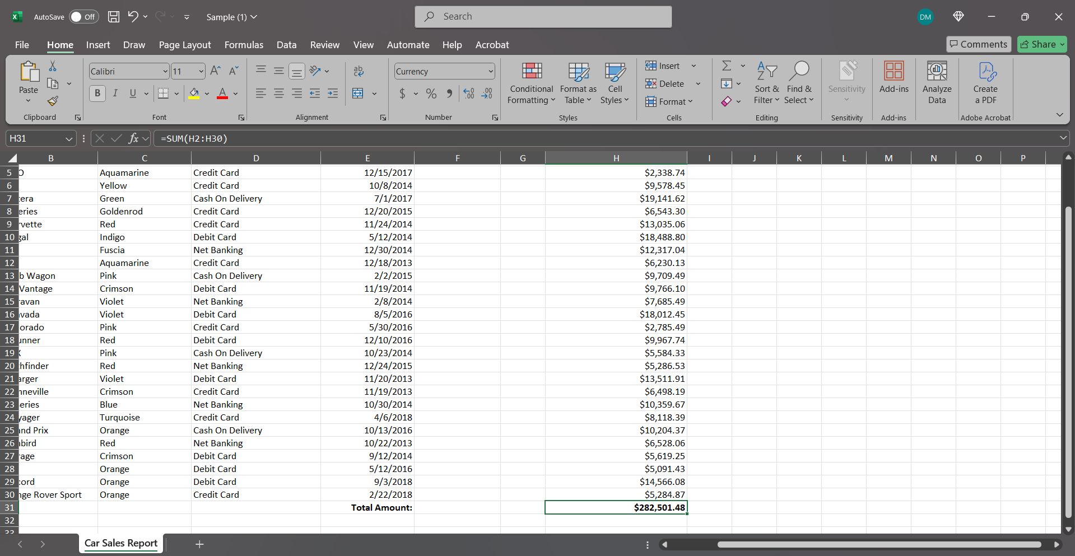Image resolution: width=1075 pixels, height=556 pixels.
Task: Toggle Align Left for the cell
Action: [261, 94]
